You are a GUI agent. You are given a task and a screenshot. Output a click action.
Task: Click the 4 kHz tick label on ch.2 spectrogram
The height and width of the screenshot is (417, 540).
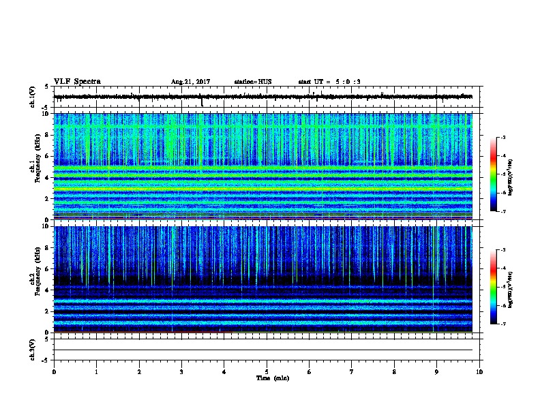click(48, 290)
